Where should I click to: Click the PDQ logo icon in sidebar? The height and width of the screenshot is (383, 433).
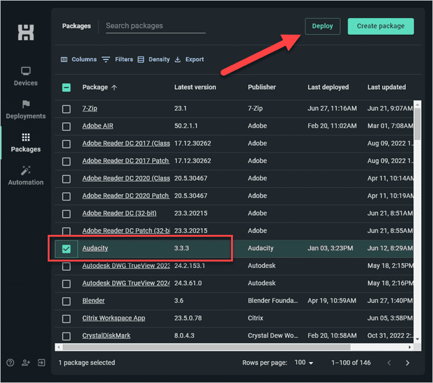coord(25,32)
